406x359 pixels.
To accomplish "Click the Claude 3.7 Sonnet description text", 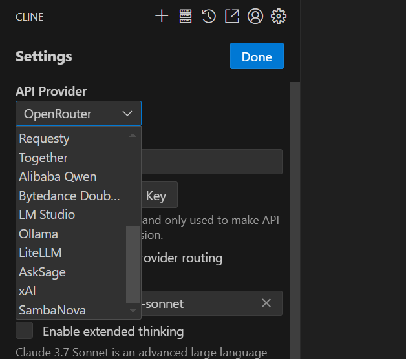I will pos(142,353).
